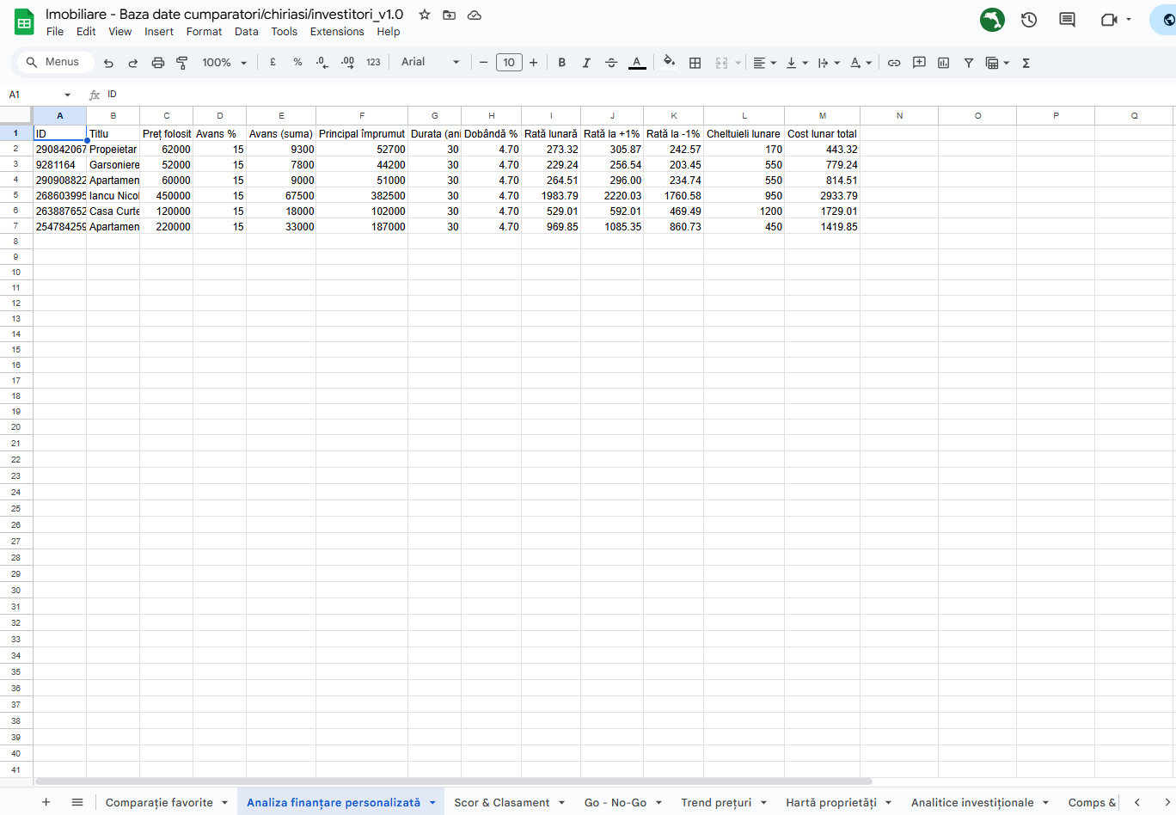This screenshot has height=815, width=1176.
Task: Select the paint format tool
Action: 182,63
